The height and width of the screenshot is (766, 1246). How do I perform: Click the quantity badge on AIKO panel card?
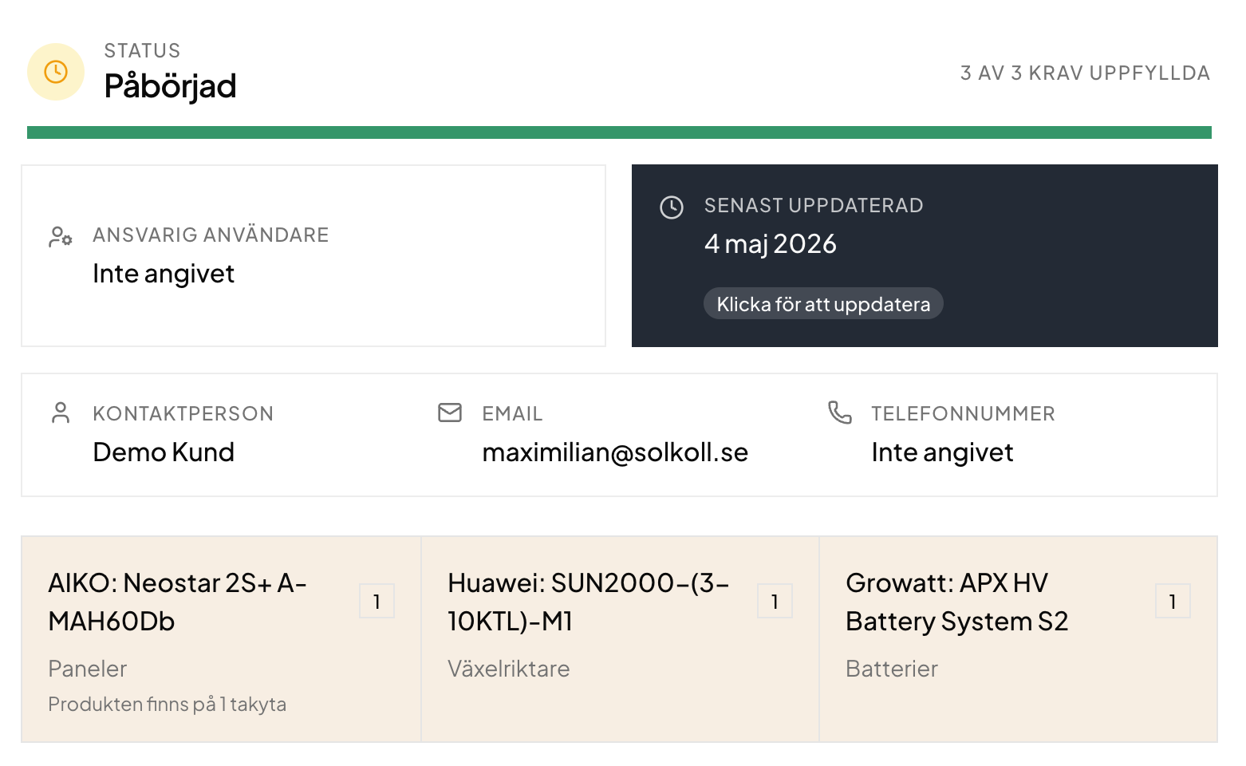(x=377, y=601)
